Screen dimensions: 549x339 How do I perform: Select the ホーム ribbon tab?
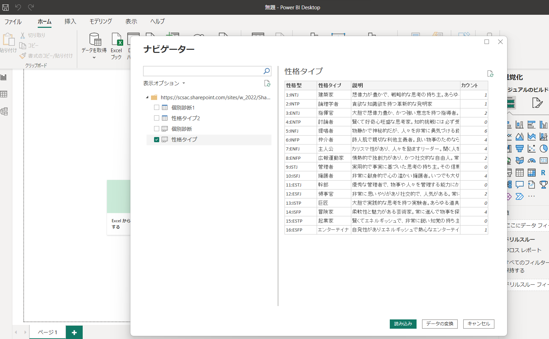pyautogui.click(x=45, y=22)
